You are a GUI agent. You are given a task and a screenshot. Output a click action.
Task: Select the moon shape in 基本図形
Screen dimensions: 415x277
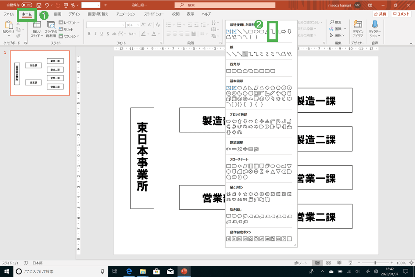(284, 99)
